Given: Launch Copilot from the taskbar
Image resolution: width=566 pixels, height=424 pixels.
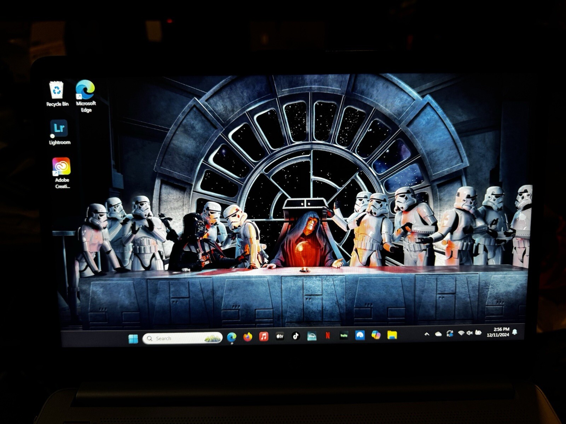Looking at the screenshot, I should point(376,335).
